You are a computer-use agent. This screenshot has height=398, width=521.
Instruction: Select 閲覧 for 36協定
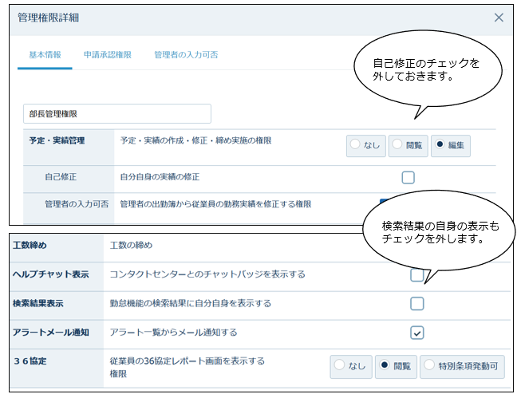tap(395, 366)
